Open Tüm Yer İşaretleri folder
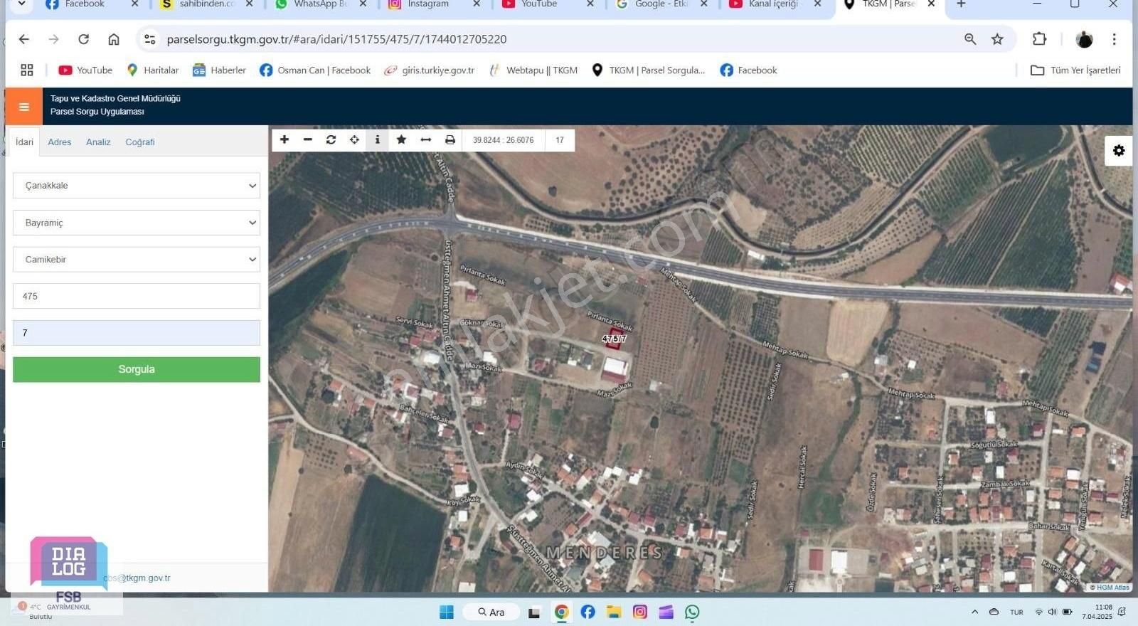Viewport: 1138px width, 626px height. [x=1075, y=70]
